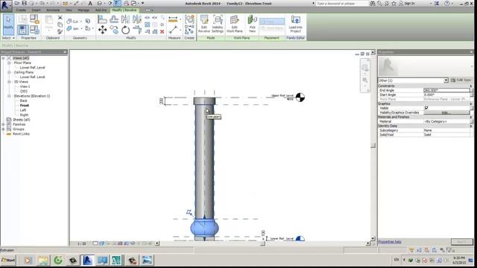Open the Annotate ribbon tab

[x=53, y=10]
